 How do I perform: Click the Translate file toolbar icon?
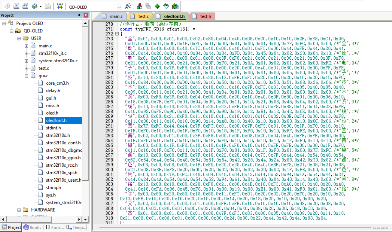pos(7,6)
